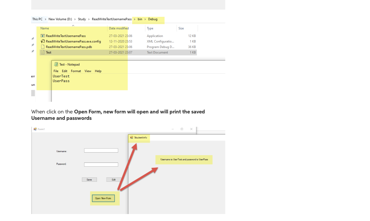This screenshot has height=221, width=370.
Task: Click the 36 KB size cell
Action: pyautogui.click(x=192, y=47)
